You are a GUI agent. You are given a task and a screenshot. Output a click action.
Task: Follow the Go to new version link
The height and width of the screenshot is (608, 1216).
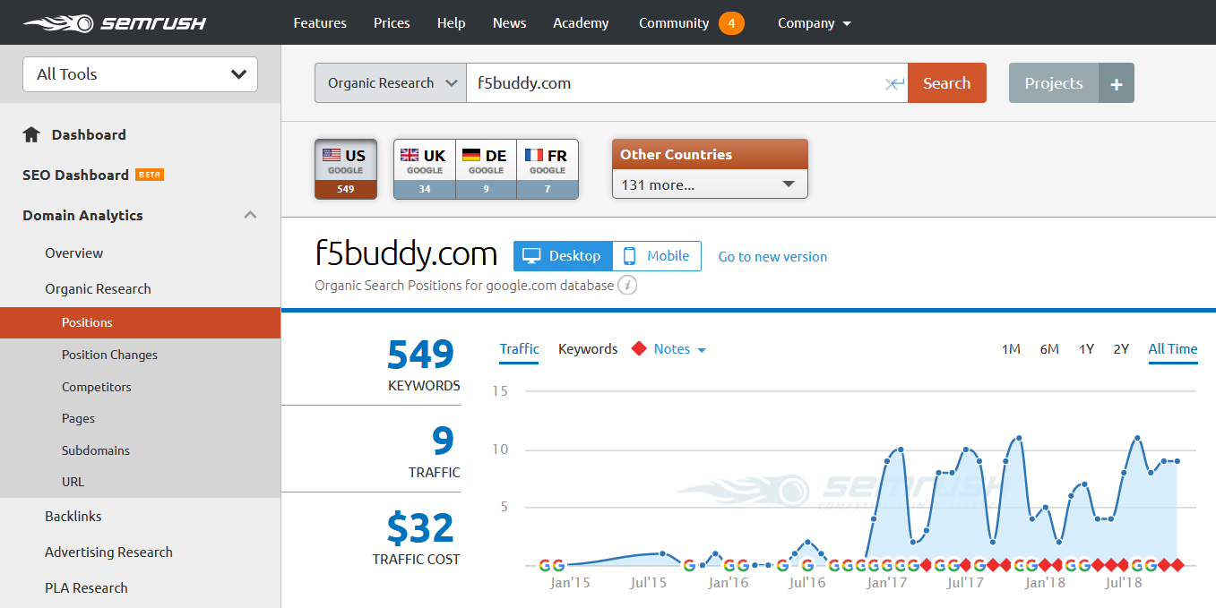[772, 257]
